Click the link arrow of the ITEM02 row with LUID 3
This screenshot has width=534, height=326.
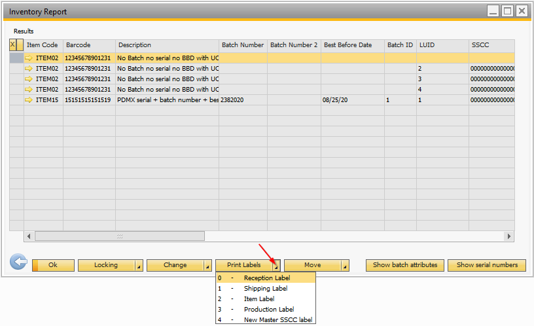(x=29, y=79)
